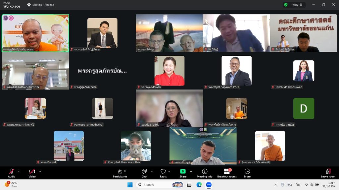Open Microsoft Edge from the taskbar
Viewport: 339px width, 190px height.
tap(199, 185)
